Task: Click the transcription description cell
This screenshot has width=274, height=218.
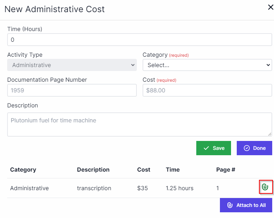Action: coord(94,188)
